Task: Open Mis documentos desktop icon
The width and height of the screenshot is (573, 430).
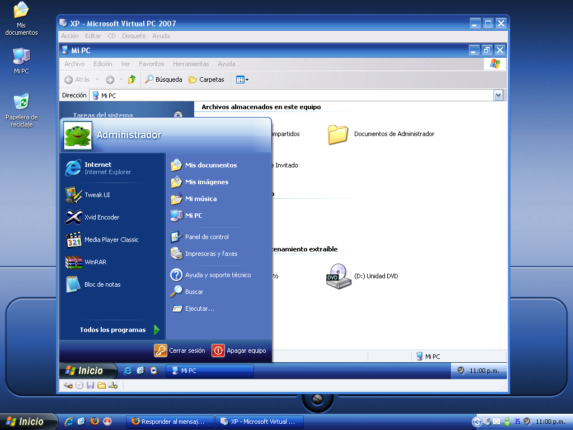Action: (x=21, y=18)
